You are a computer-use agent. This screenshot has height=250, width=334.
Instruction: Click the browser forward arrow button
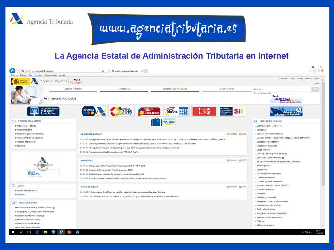18,71
